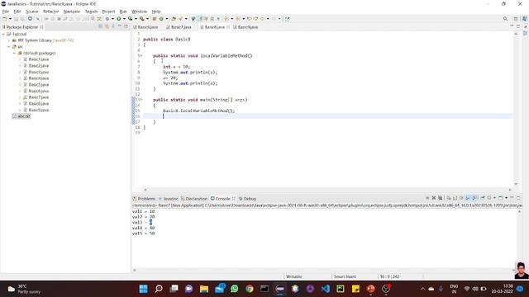
Task: Open WhatsApp from the taskbar
Action: click(235, 289)
